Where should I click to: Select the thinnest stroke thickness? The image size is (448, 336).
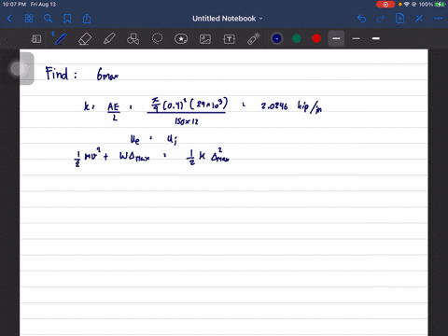[x=357, y=38]
